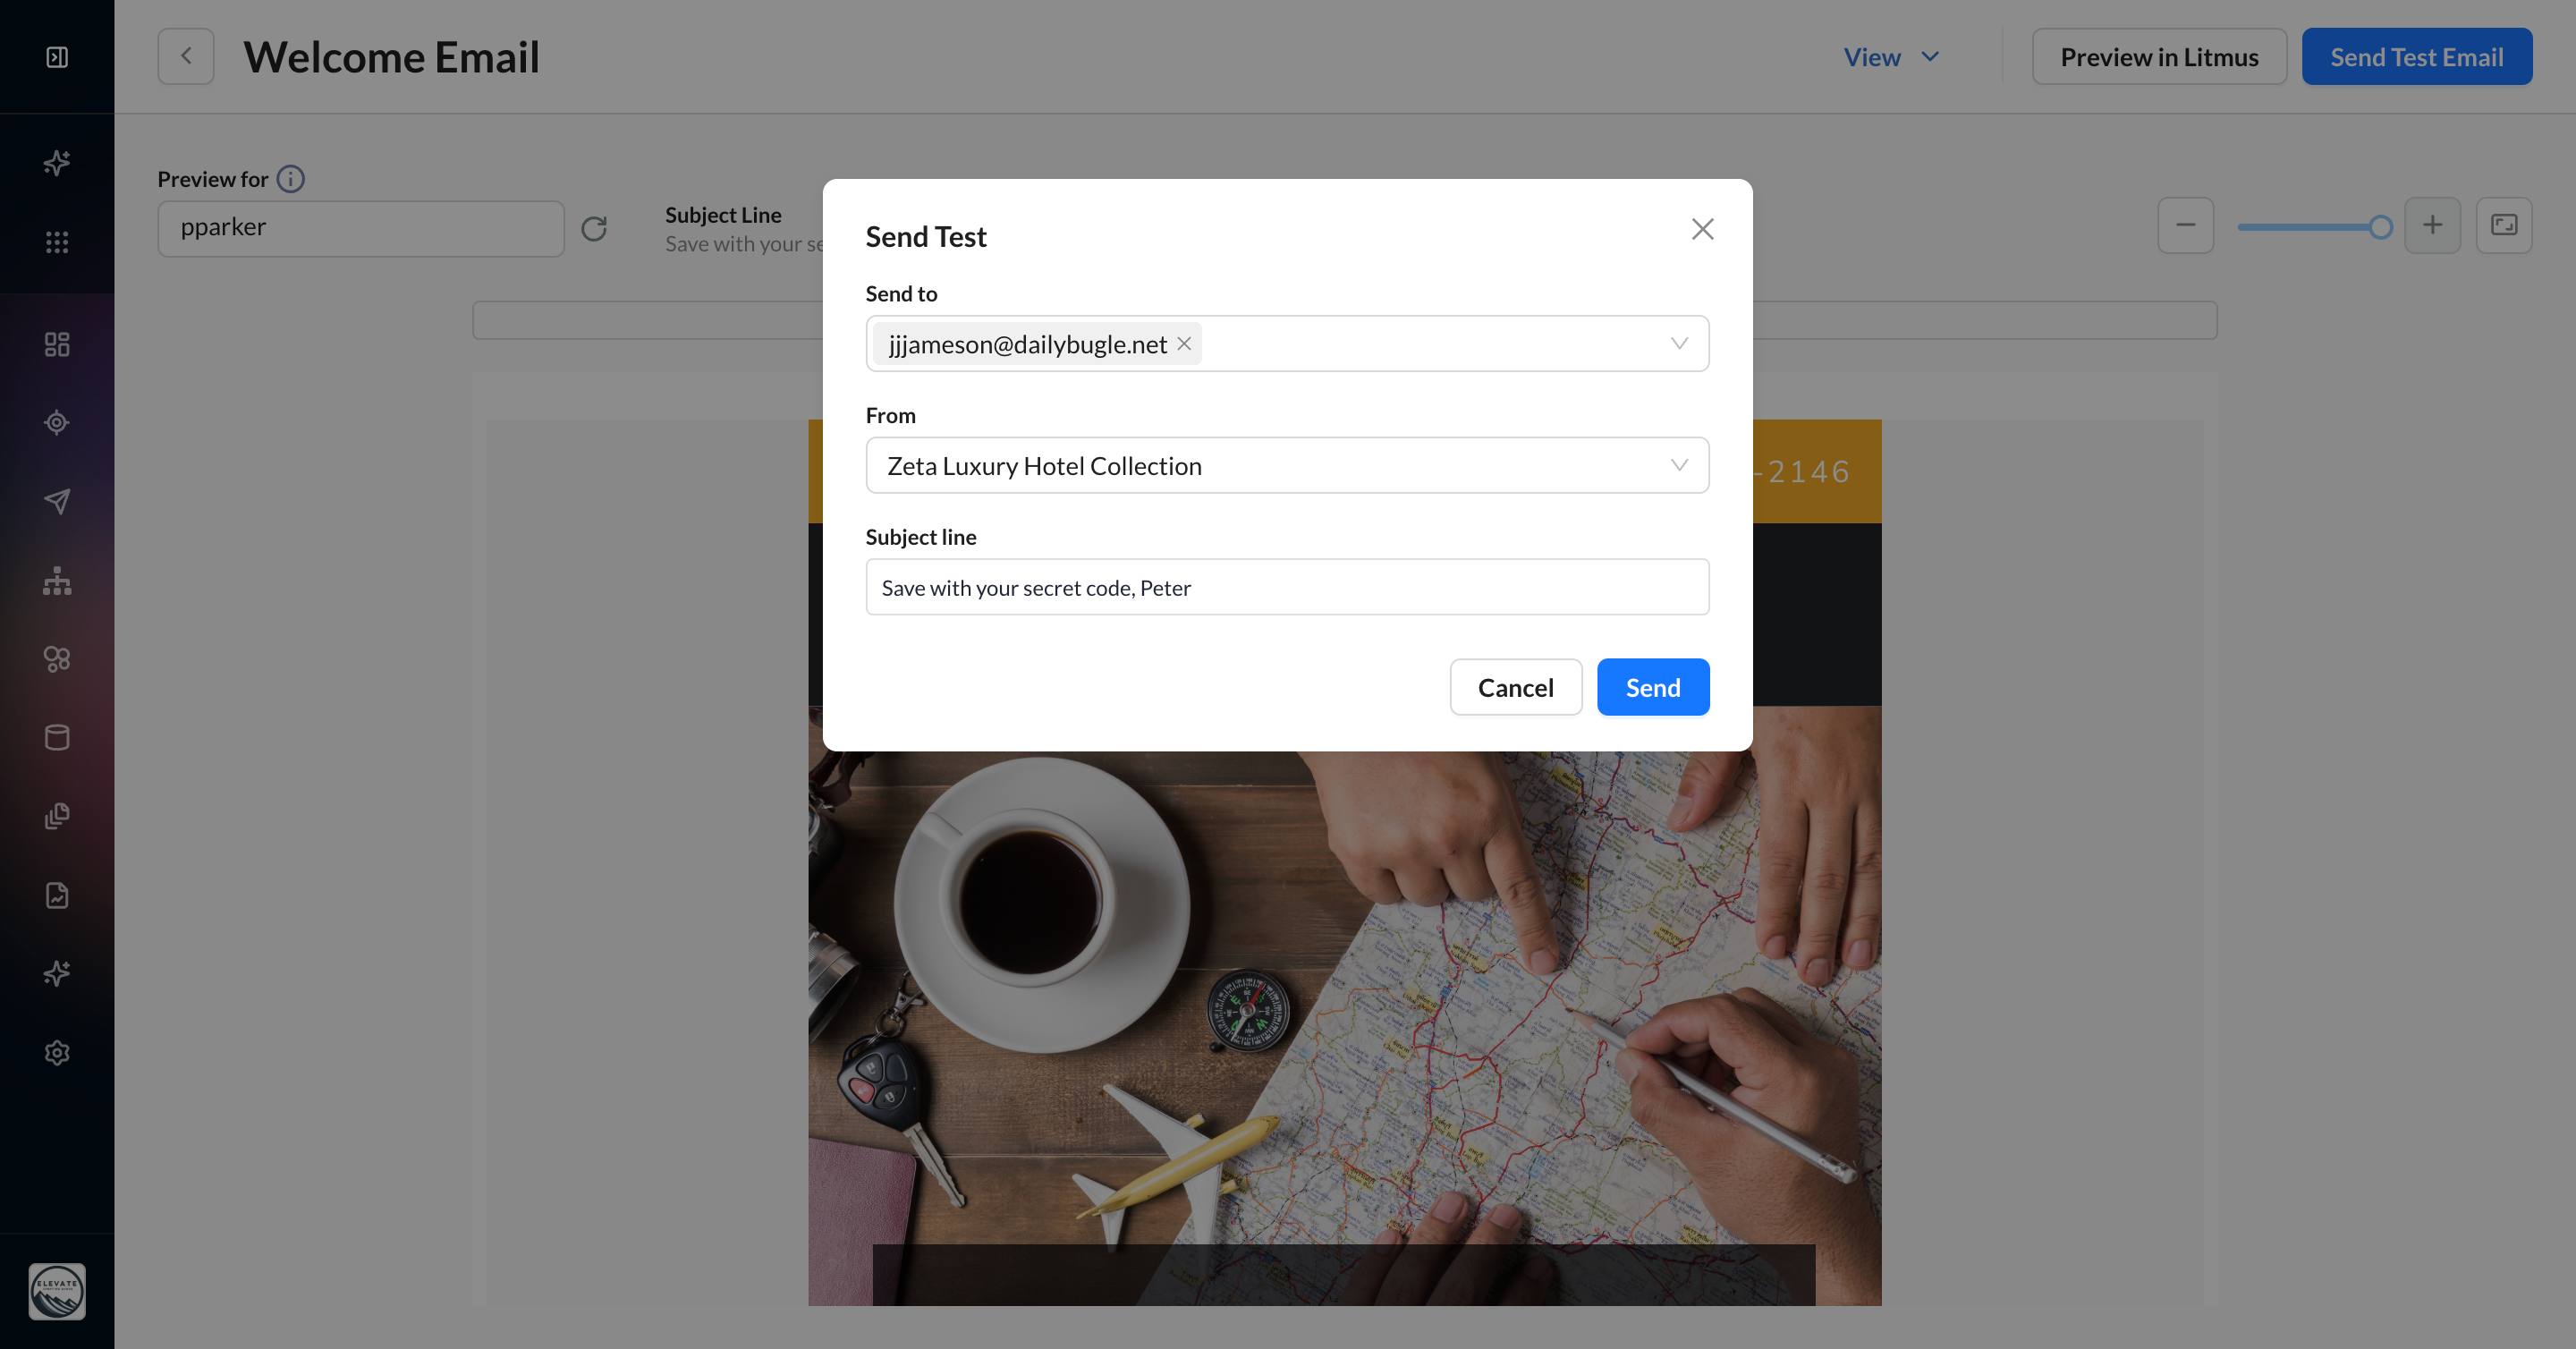Click the Preview for info icon
2576x1349 pixels.
coord(291,179)
